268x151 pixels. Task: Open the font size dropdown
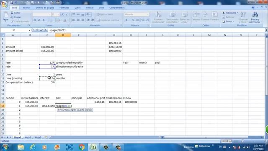tap(58, 15)
